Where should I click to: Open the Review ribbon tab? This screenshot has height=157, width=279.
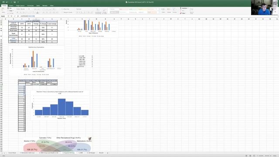click(45, 6)
